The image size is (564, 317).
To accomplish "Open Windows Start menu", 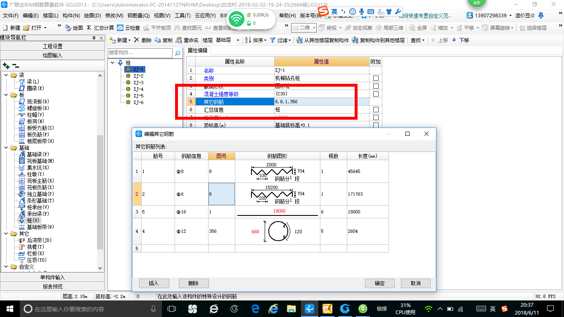I will [9, 308].
